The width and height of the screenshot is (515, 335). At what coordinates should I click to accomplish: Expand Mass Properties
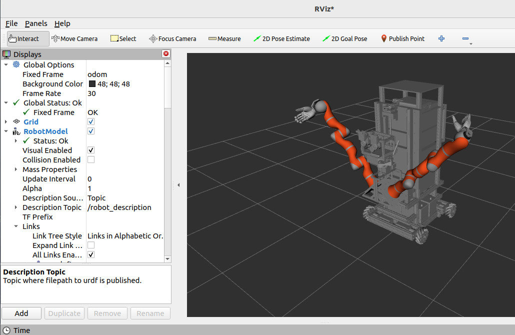click(x=16, y=169)
